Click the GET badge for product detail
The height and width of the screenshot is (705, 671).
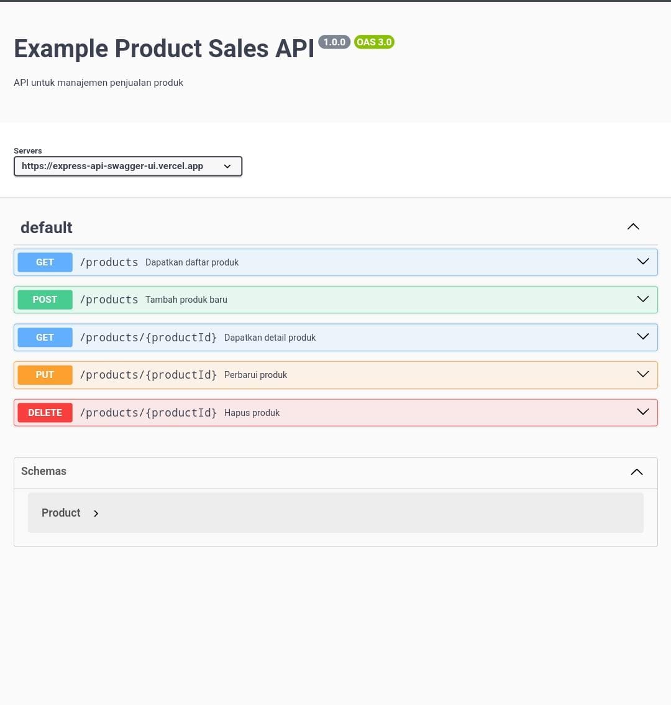(x=45, y=338)
